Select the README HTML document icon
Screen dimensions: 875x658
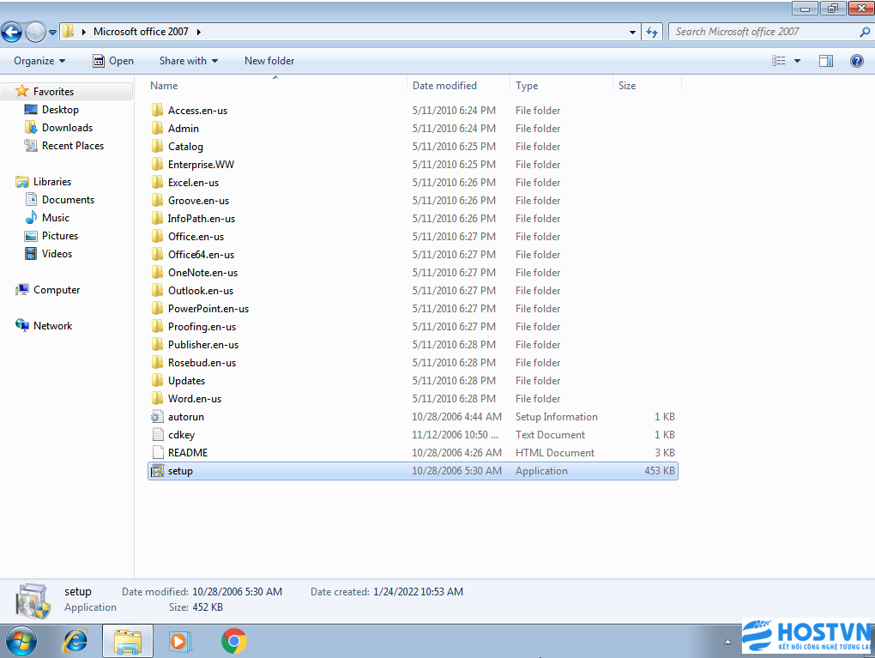point(157,453)
